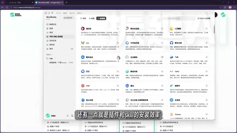Open a new browser tab

67,3
